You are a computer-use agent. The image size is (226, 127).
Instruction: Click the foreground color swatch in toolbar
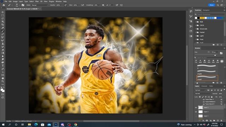(2, 90)
